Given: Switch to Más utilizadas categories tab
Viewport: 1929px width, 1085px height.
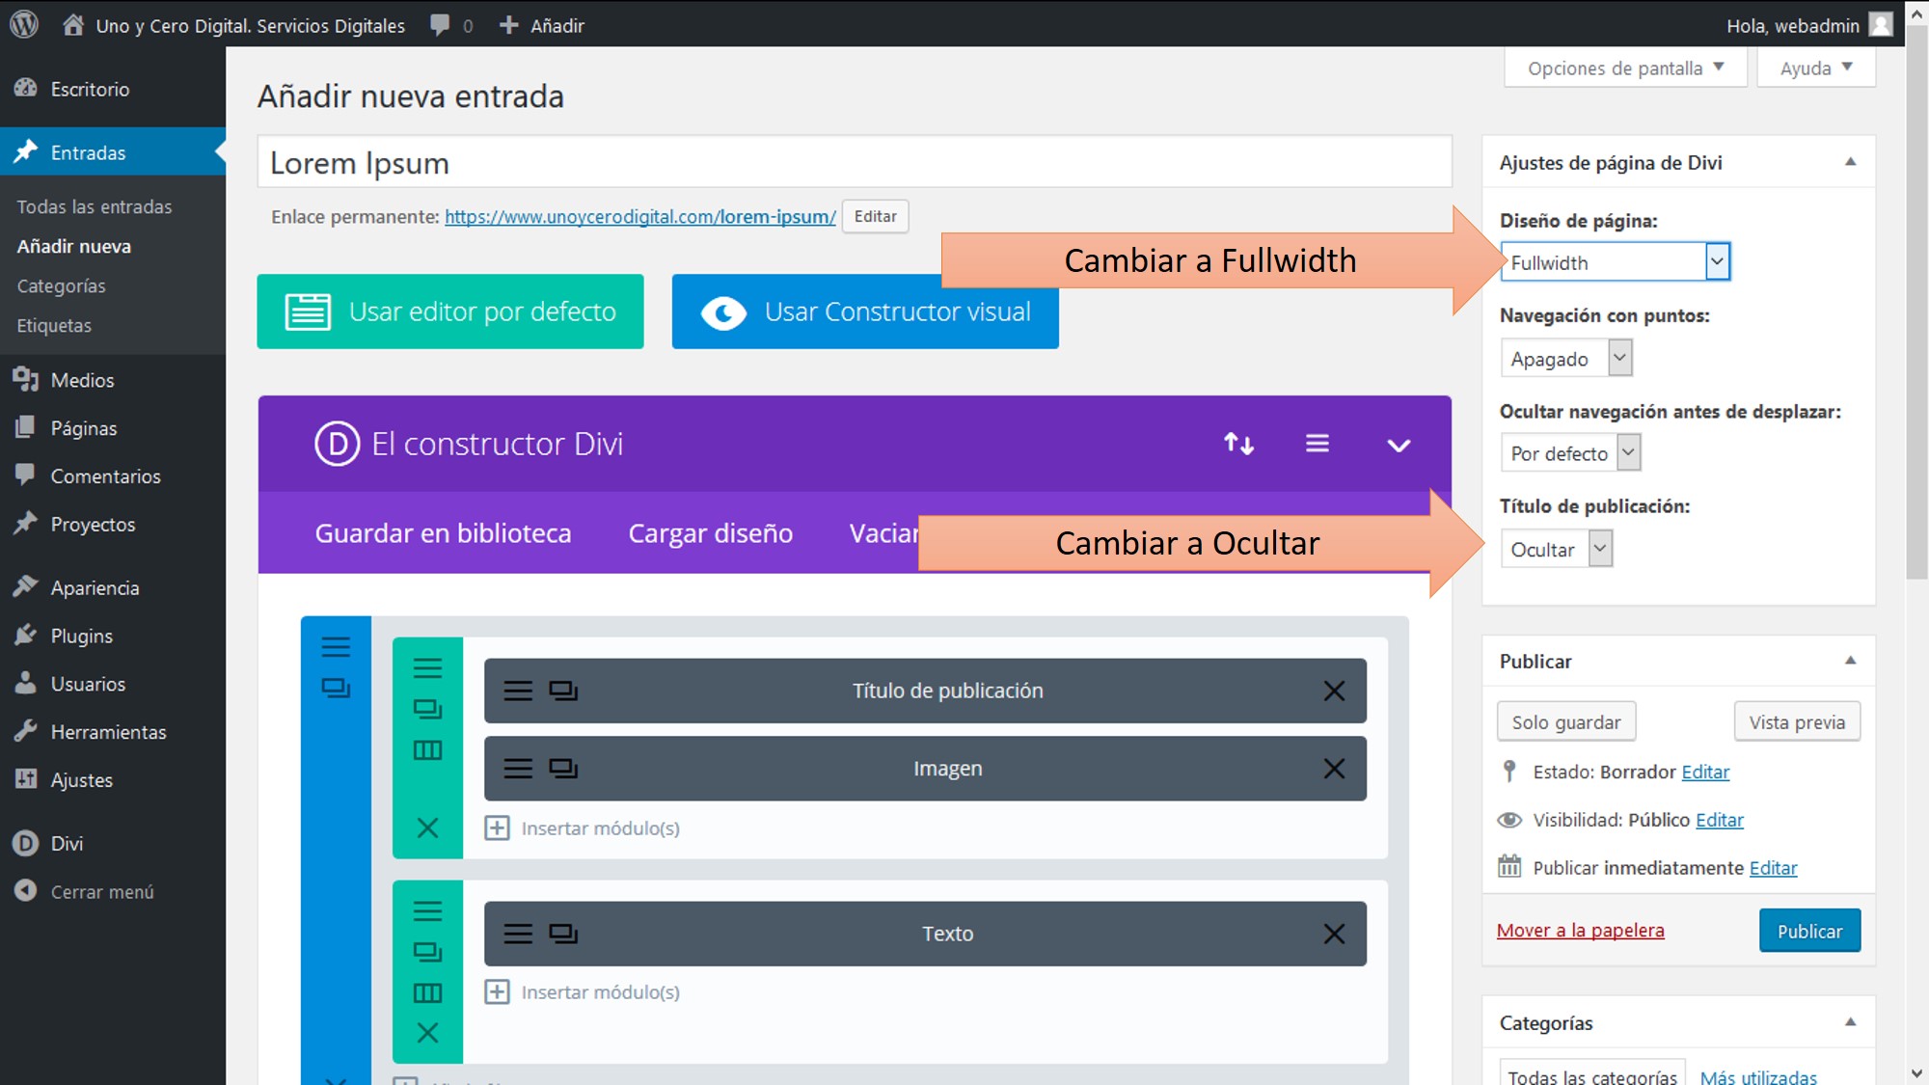Looking at the screenshot, I should coord(1757,1076).
